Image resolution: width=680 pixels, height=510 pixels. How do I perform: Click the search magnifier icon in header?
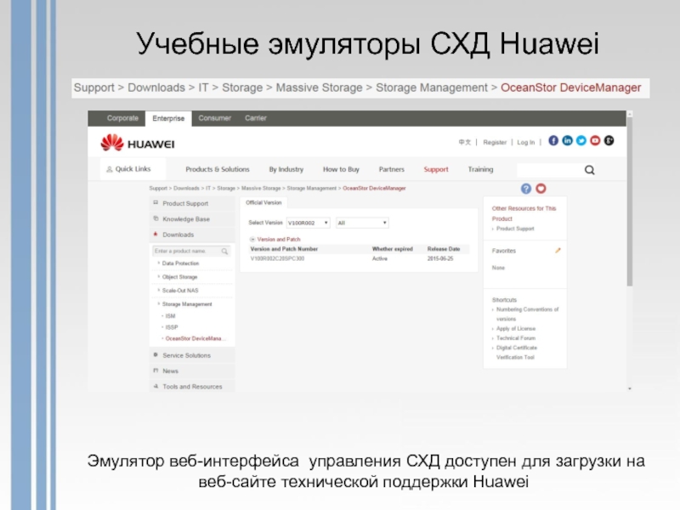(x=589, y=170)
